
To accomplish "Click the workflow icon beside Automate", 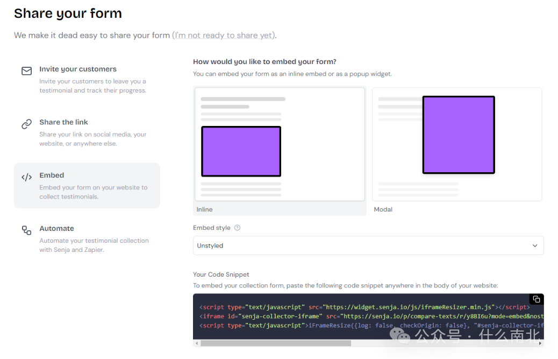I will click(27, 230).
